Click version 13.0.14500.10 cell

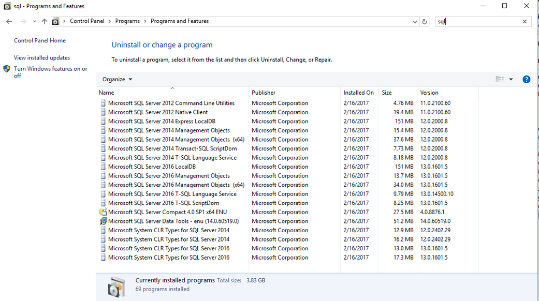(436, 194)
